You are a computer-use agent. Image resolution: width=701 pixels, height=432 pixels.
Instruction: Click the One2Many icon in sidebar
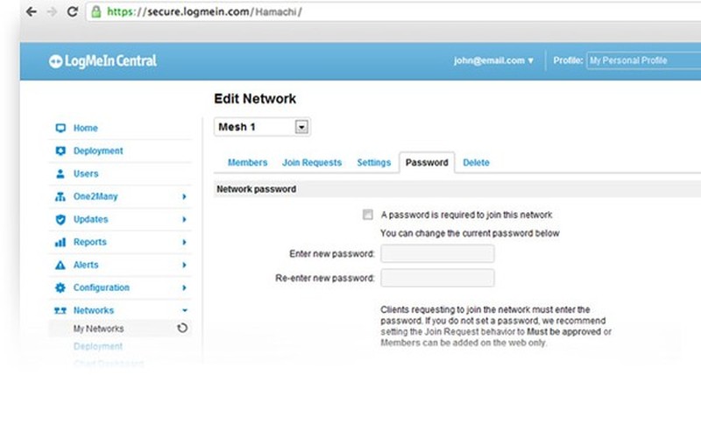tap(60, 196)
